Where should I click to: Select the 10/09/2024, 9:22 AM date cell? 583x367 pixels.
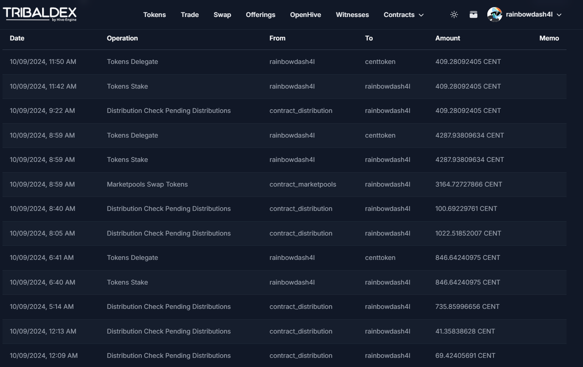[x=42, y=111]
